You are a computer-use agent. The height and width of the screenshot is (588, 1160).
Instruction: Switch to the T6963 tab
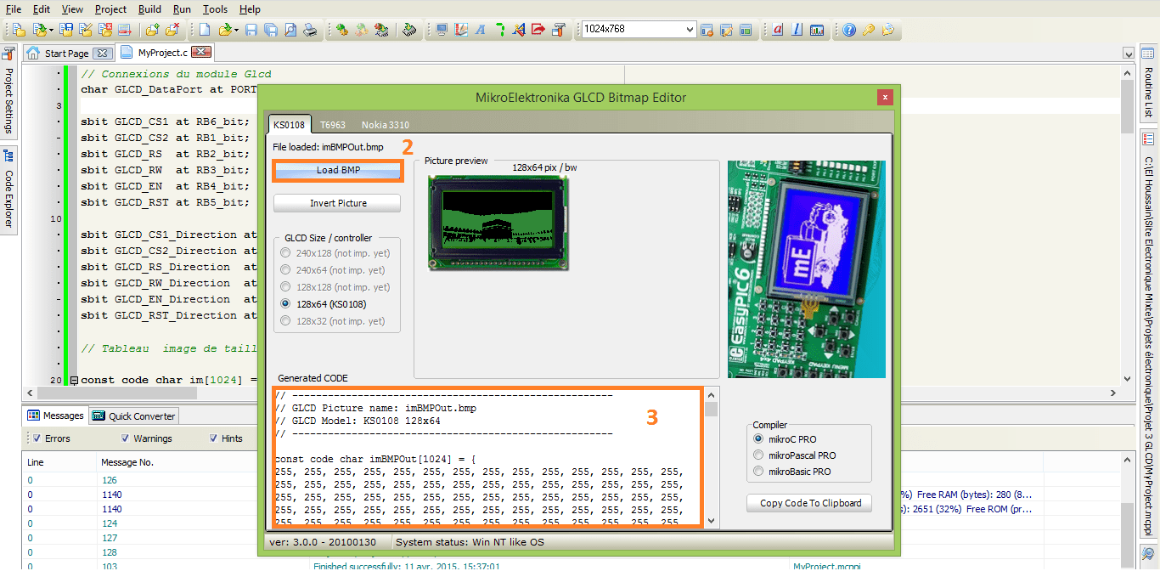point(332,125)
